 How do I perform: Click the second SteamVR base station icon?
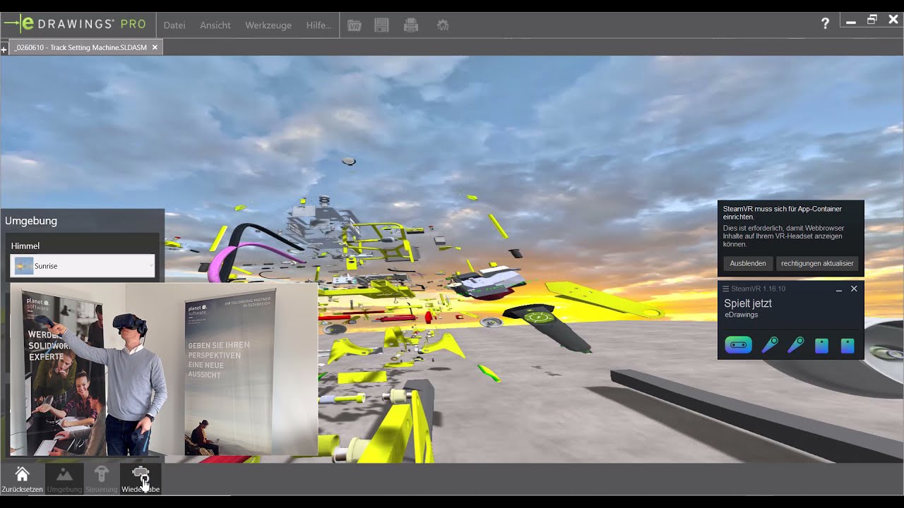click(847, 346)
